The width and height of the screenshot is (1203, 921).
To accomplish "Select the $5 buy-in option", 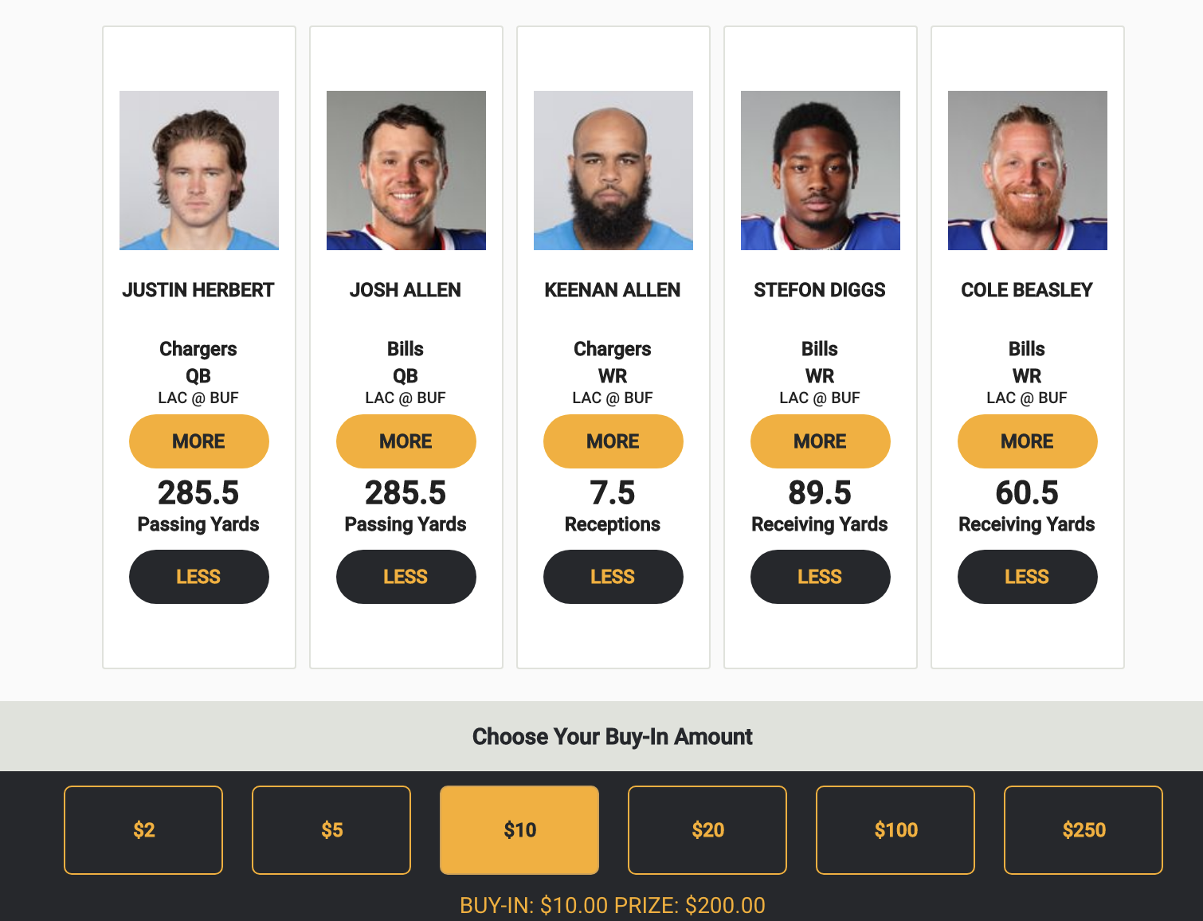I will point(331,830).
